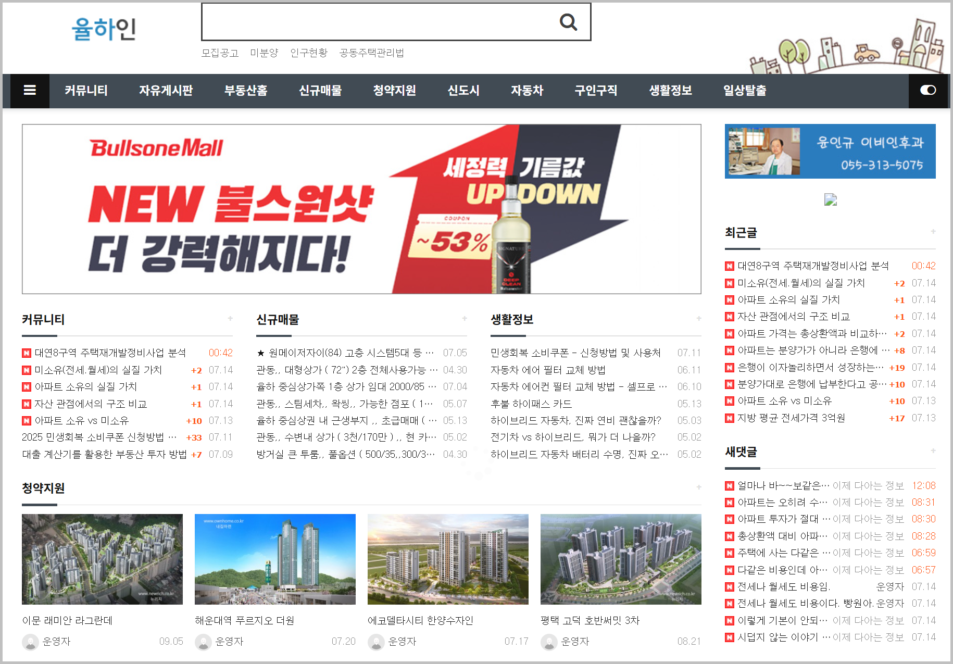Image resolution: width=953 pixels, height=664 pixels.
Task: Click 에코델타시티 한양수자인 thumbnail image
Action: pos(448,559)
